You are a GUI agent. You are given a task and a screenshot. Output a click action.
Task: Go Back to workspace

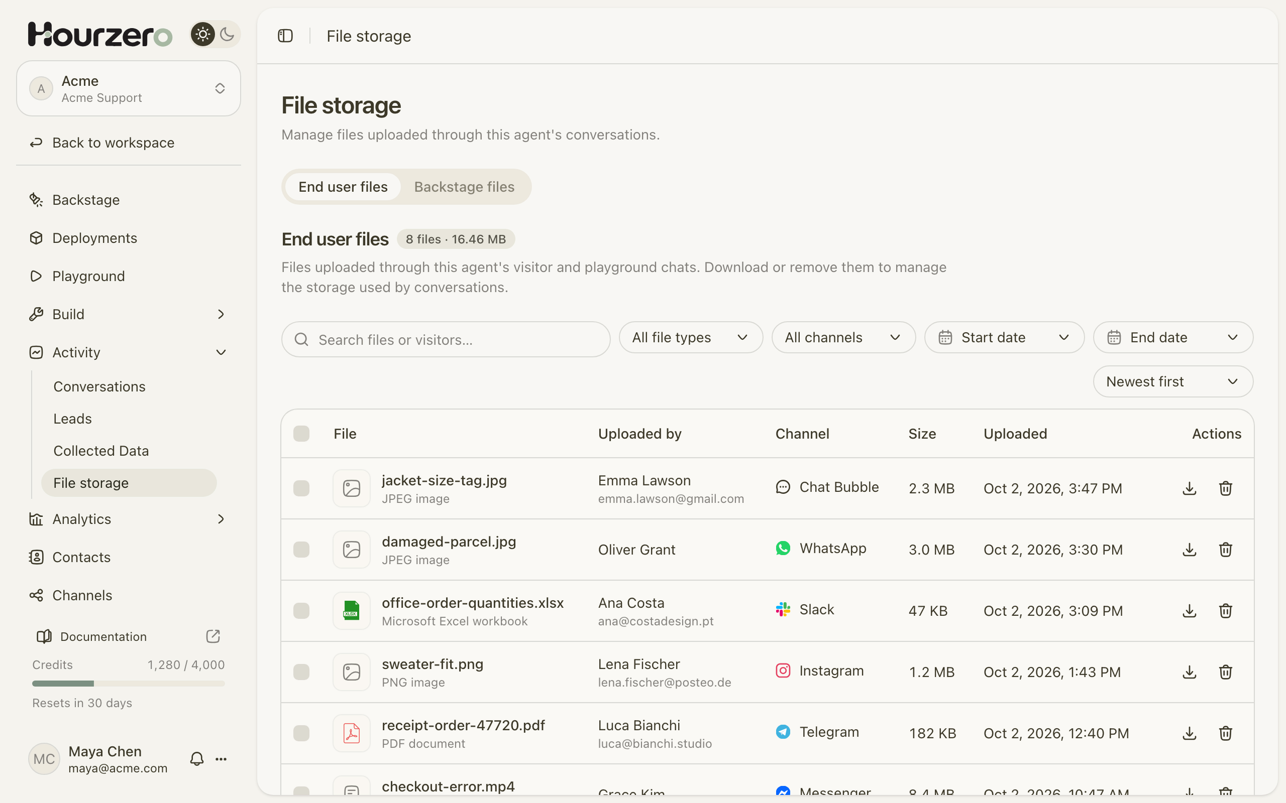[x=129, y=143]
